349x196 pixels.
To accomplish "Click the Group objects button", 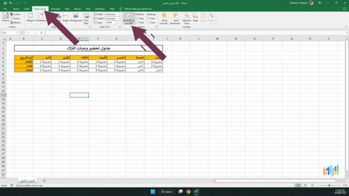I will point(203,18).
